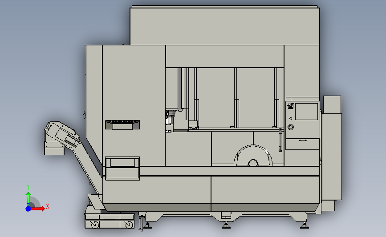The height and width of the screenshot is (237, 386).
Task: Select the control panel display screen on the machine
Action: (x=306, y=112)
